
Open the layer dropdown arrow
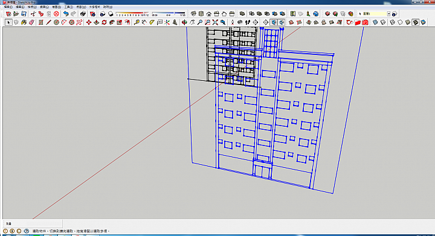[388, 14]
